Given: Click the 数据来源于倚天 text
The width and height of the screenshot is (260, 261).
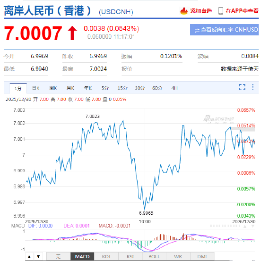Looking at the screenshot, I should click(240, 69).
